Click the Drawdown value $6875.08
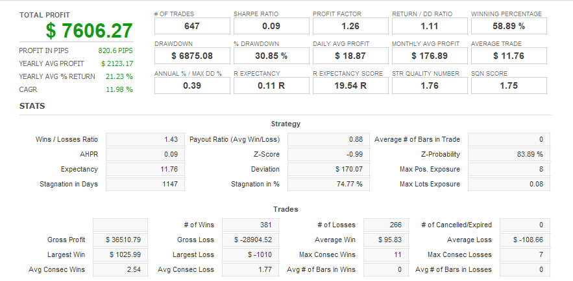 (x=192, y=56)
